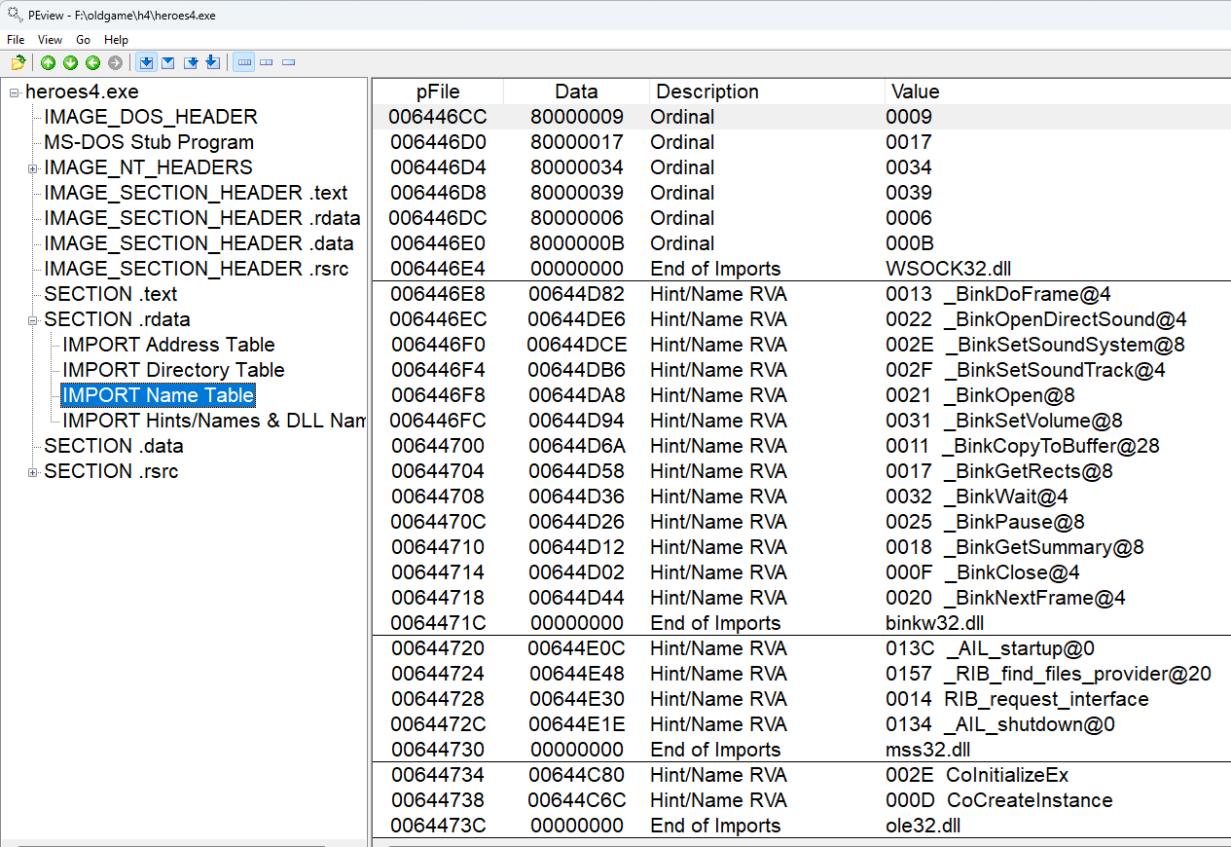This screenshot has height=847, width=1231.
Task: Click the _BinkSetSoundSystem@8 value
Action: coord(1065,345)
